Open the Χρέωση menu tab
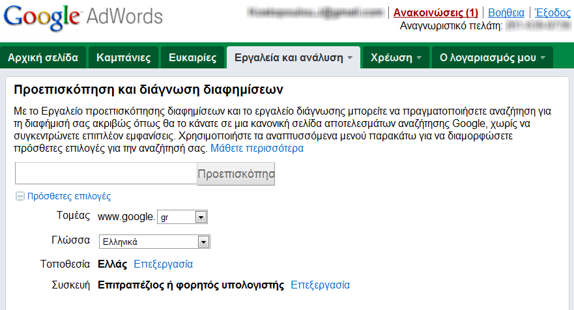 click(396, 57)
